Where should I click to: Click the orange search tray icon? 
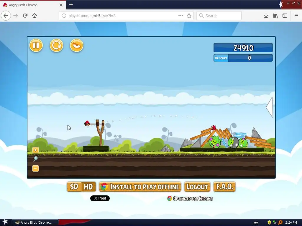(x=280, y=222)
